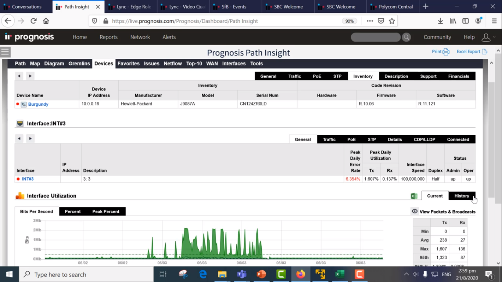The image size is (502, 282).
Task: Click the device icon beside Burgundy
Action: pos(24,104)
